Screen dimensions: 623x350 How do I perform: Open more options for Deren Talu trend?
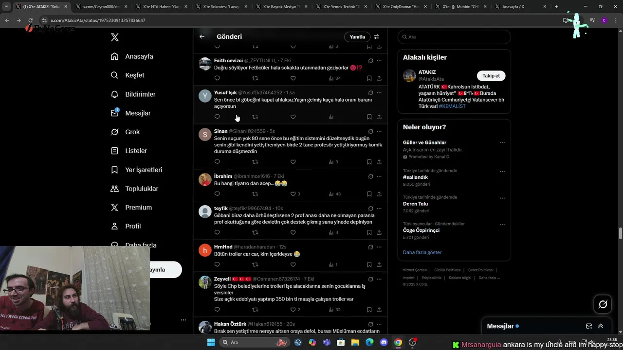[x=502, y=198]
